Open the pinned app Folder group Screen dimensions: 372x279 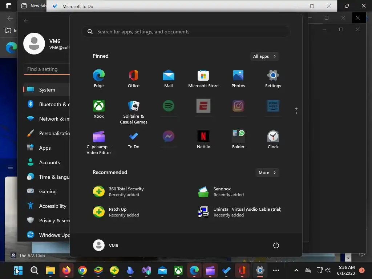pos(238,140)
